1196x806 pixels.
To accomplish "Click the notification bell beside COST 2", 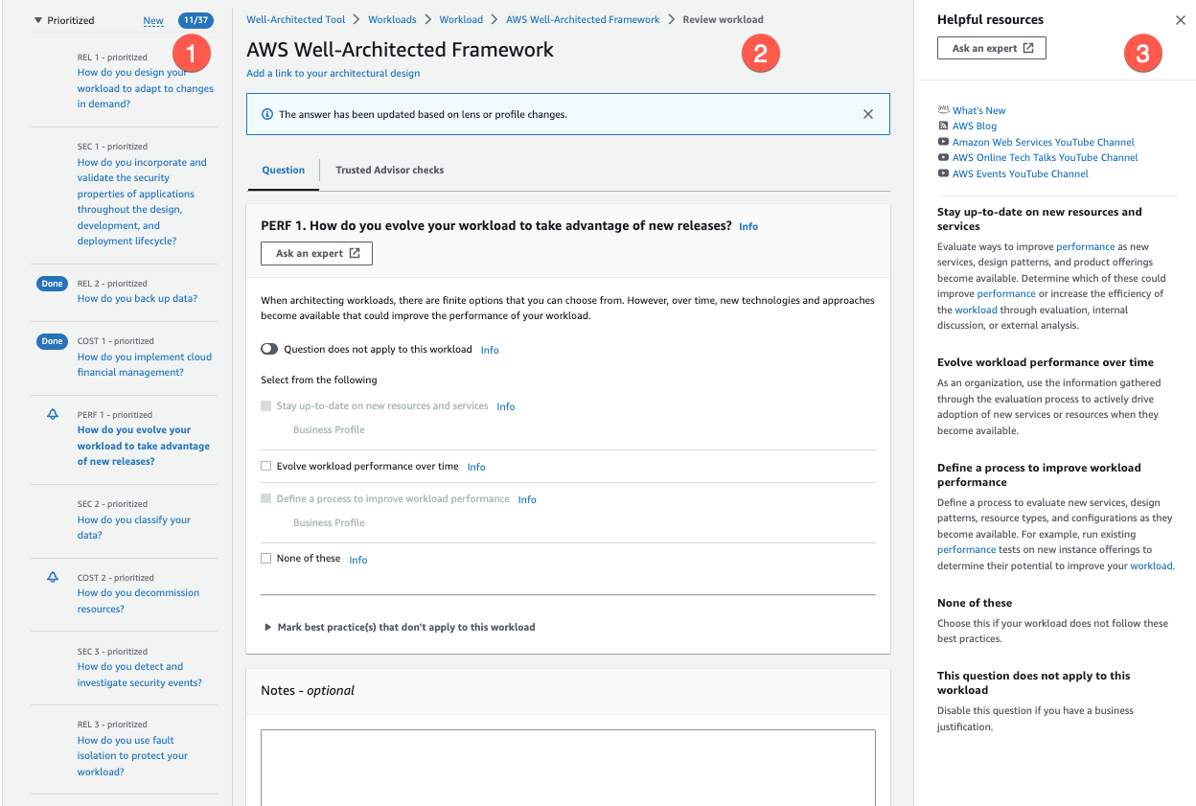I will (54, 577).
